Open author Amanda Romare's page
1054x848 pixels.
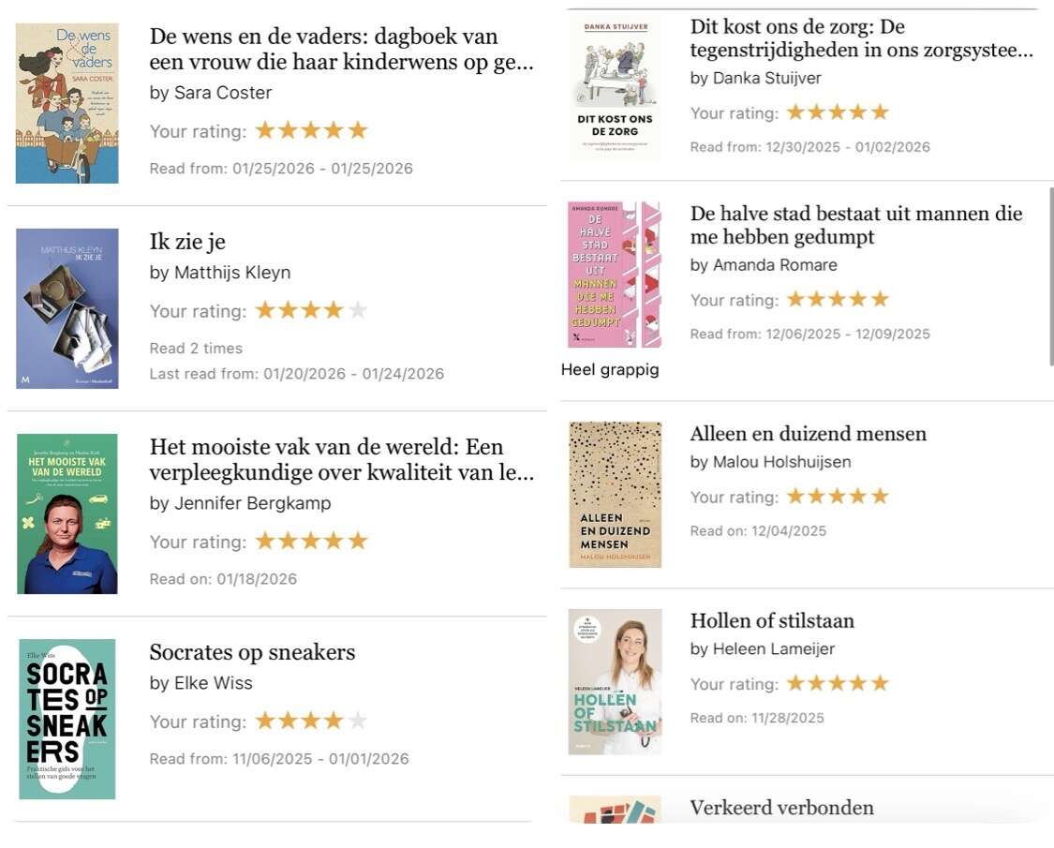tap(775, 265)
